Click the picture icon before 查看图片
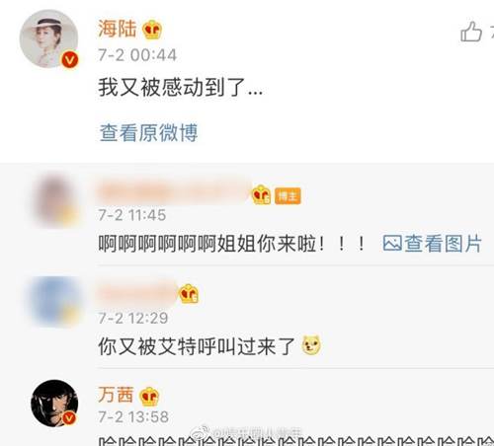Screen dimensions: 494x446 pos(392,244)
